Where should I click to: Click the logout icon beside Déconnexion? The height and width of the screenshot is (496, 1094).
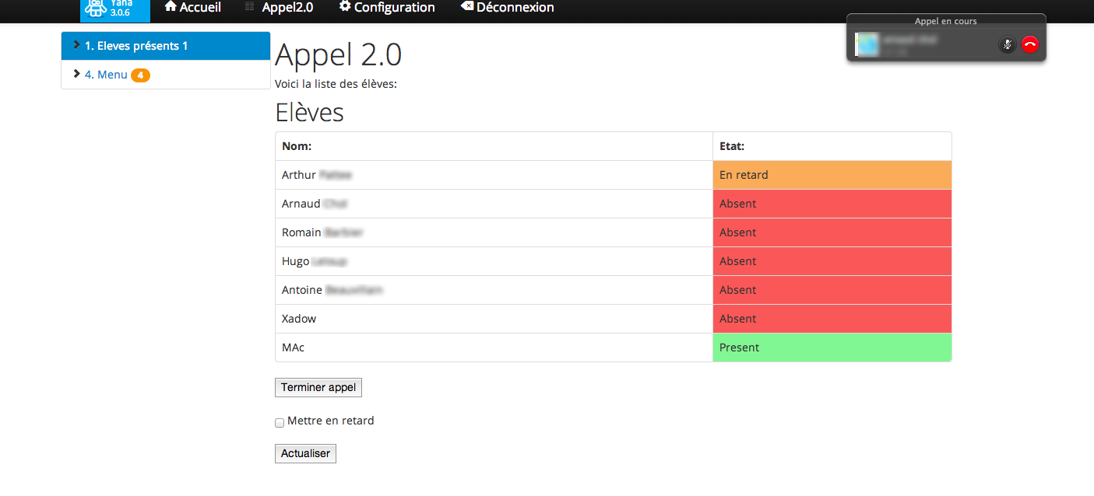466,6
